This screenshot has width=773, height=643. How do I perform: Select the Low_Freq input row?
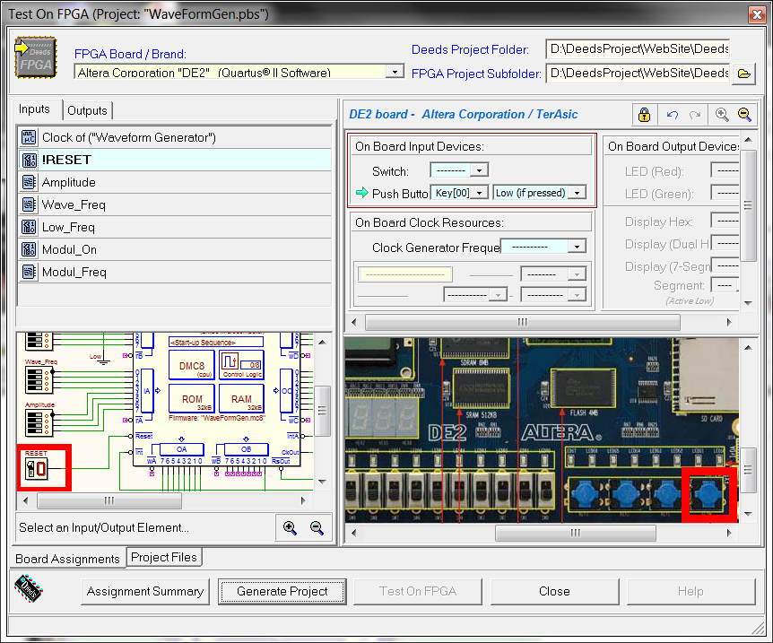pyautogui.click(x=175, y=227)
